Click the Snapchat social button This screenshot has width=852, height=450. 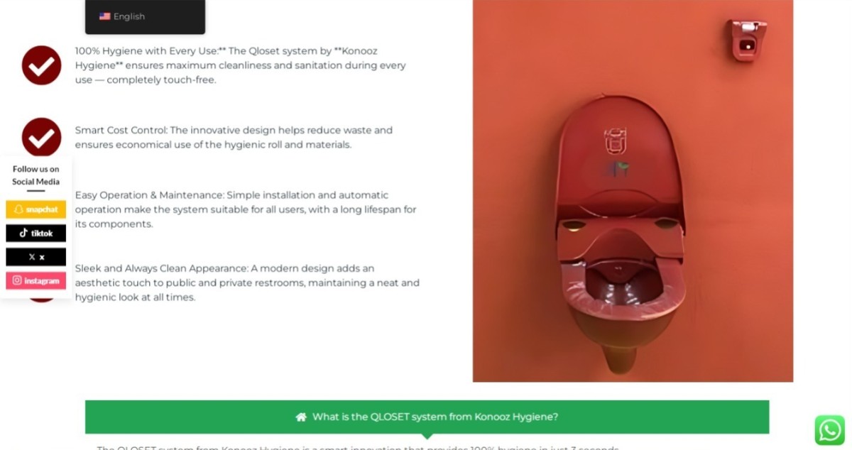[x=36, y=209]
